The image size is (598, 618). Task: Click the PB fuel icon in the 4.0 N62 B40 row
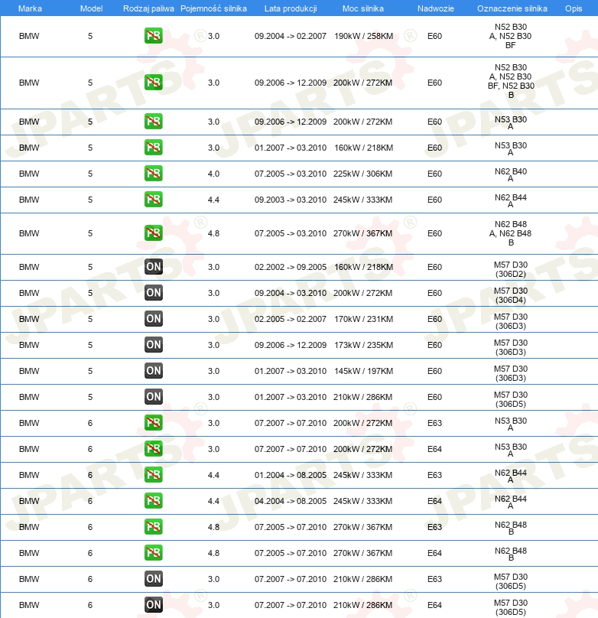[153, 174]
